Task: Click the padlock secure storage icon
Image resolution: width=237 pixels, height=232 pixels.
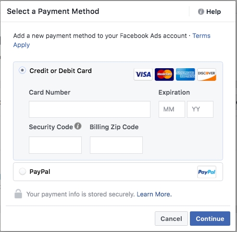Action: point(18,194)
